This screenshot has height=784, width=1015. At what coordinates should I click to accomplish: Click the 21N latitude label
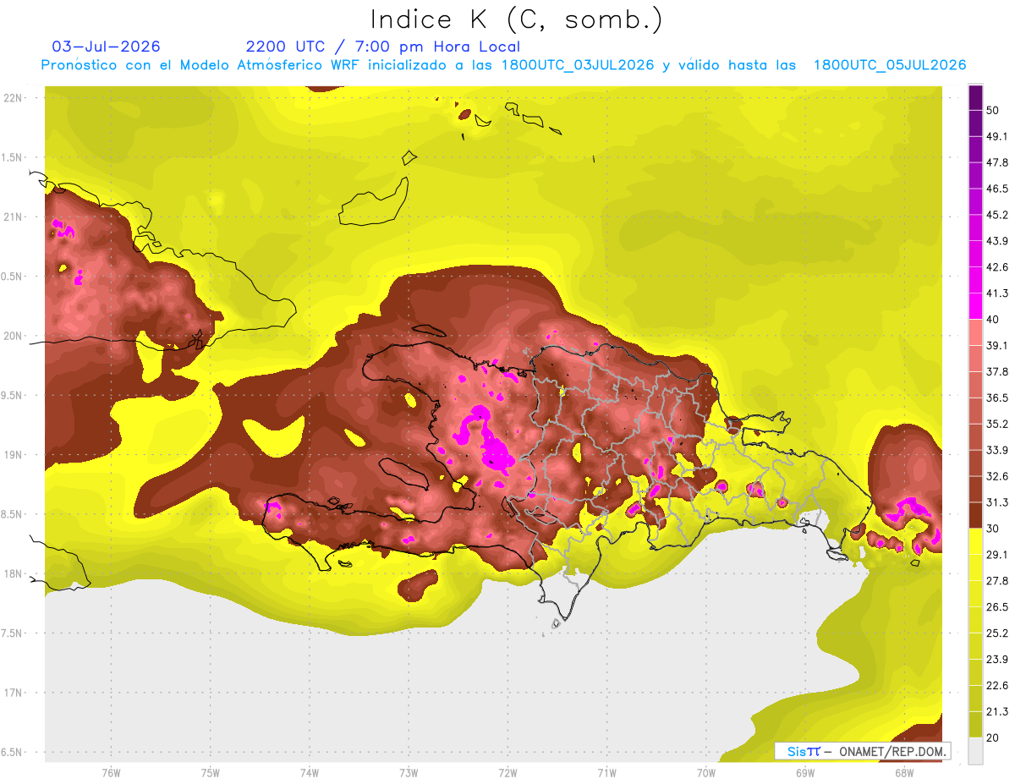pos(13,217)
